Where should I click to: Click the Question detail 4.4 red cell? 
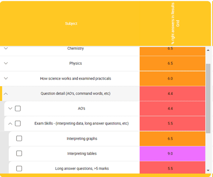(x=172, y=93)
